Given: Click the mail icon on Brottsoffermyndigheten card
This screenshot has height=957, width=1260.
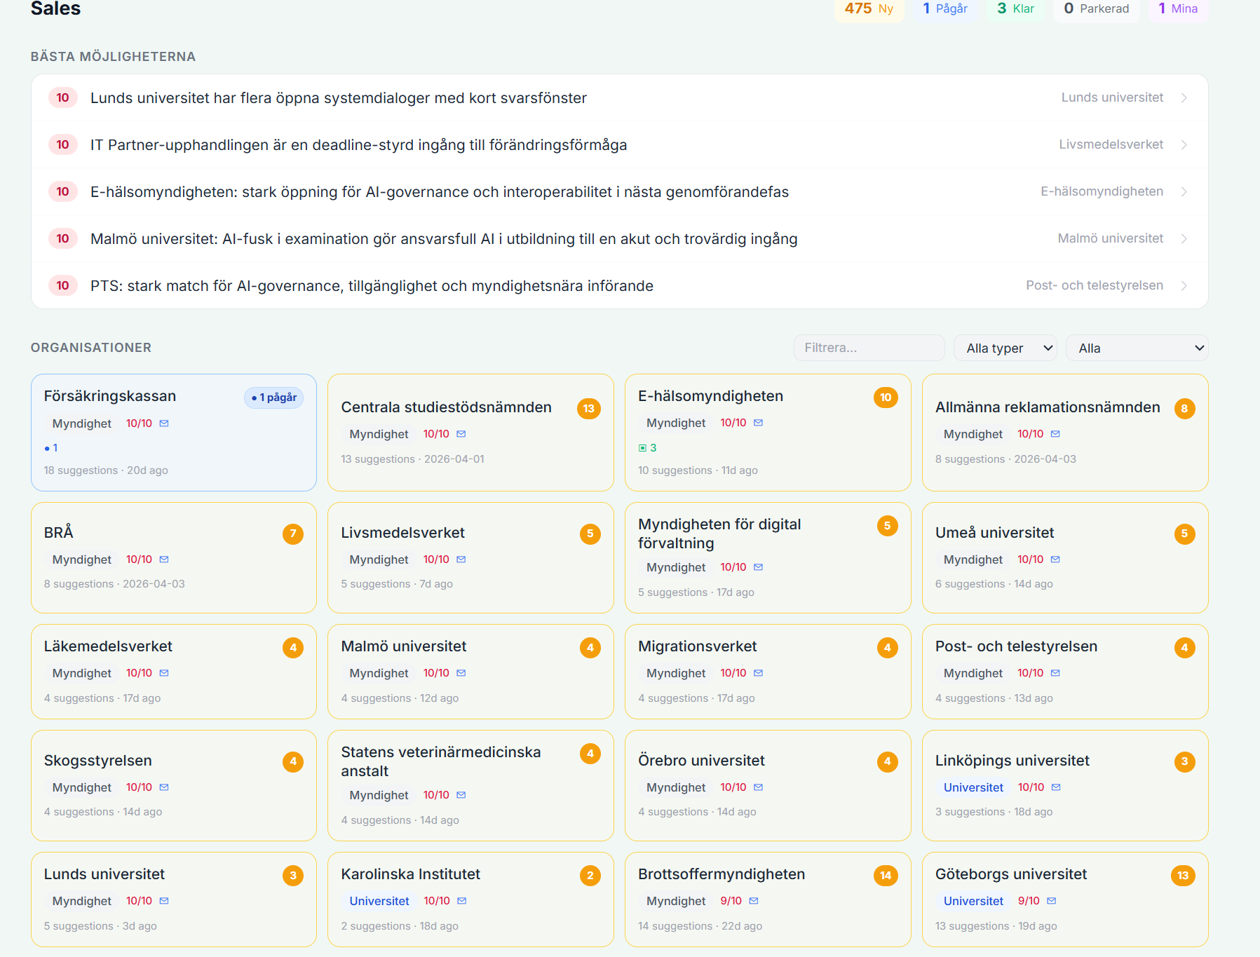Looking at the screenshot, I should pyautogui.click(x=754, y=901).
